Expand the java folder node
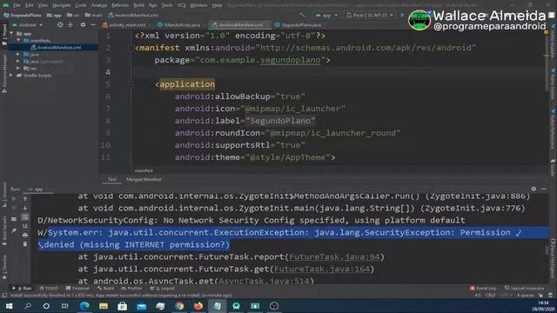The image size is (557, 313). coord(18,54)
